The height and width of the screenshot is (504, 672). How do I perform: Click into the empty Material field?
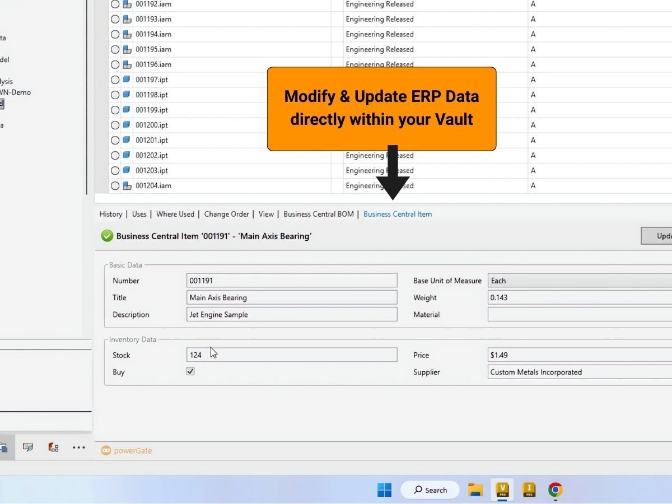point(580,314)
